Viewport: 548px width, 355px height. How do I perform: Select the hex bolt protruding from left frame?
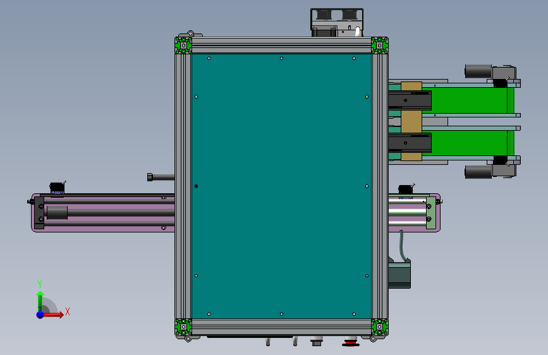[x=161, y=177]
